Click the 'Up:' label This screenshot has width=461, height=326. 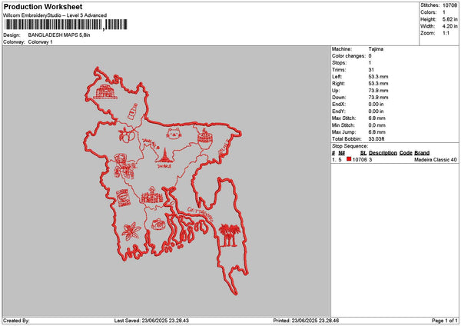pos(336,91)
